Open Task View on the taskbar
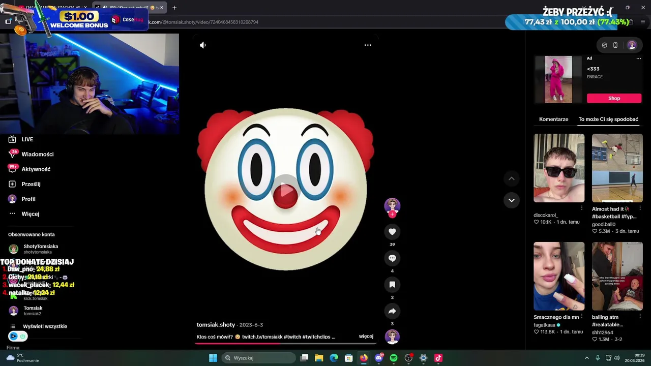Screen dimensions: 651x366 [304, 358]
